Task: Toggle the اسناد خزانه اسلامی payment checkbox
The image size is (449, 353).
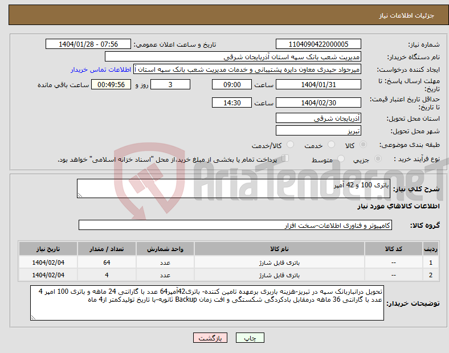Action: coord(285,158)
